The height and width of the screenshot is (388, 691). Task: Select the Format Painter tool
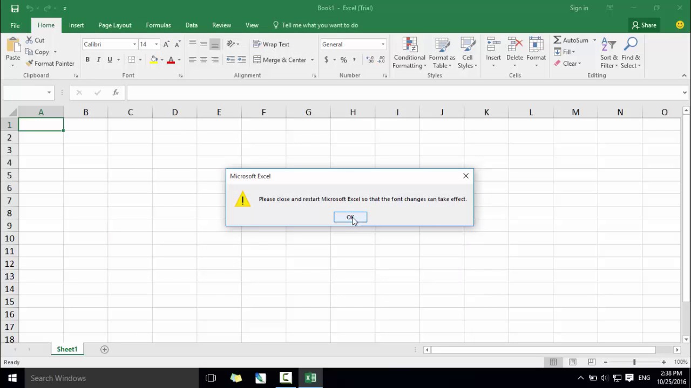pyautogui.click(x=50, y=64)
